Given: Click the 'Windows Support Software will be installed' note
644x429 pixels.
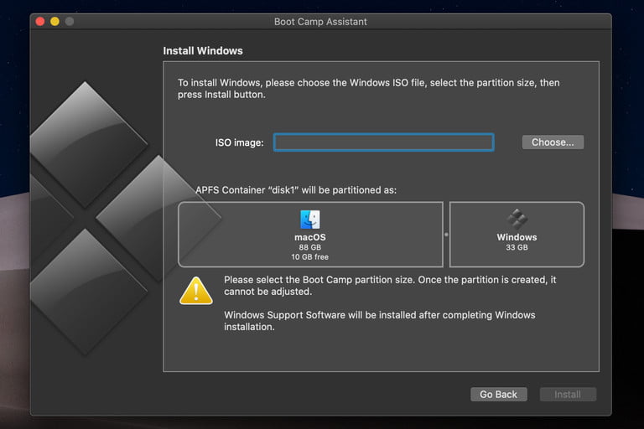Looking at the screenshot, I should coord(380,321).
